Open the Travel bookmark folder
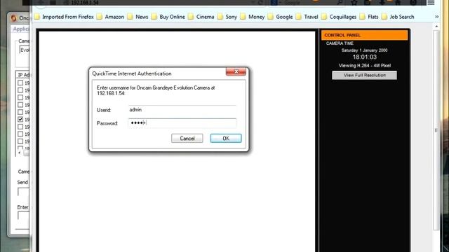 pyautogui.click(x=307, y=17)
